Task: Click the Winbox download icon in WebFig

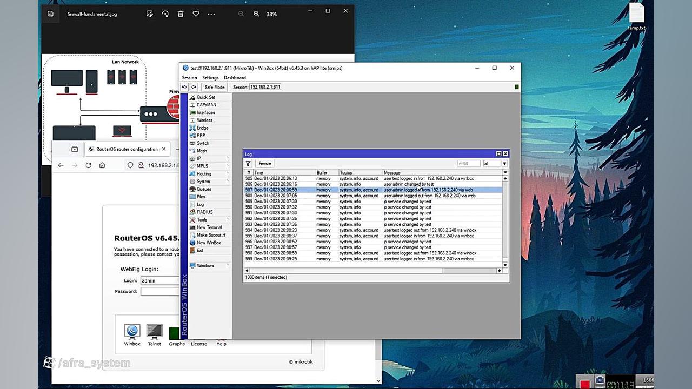Action: point(132,331)
